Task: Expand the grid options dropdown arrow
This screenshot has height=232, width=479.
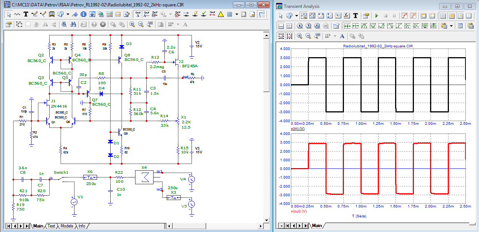Action: 236,14
